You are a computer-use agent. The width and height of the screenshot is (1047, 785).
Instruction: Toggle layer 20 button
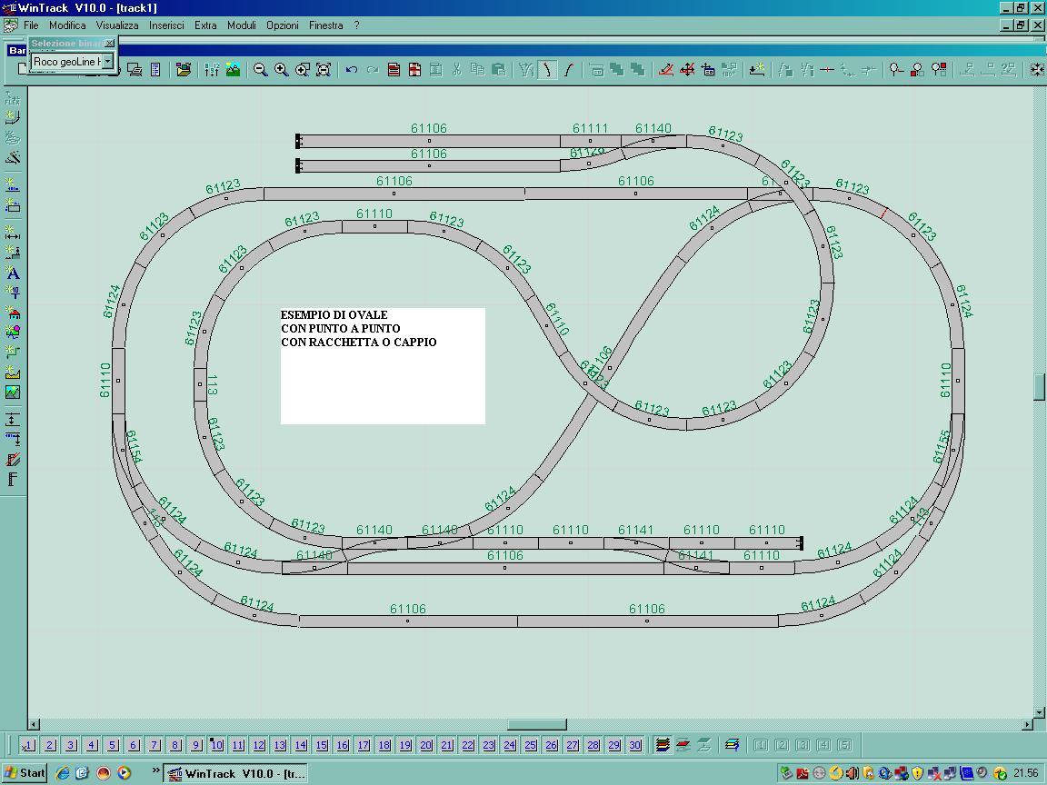tap(426, 745)
